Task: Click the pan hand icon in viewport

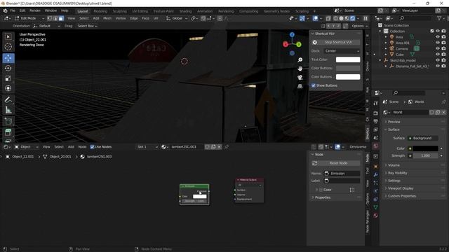Action: click(x=300, y=69)
